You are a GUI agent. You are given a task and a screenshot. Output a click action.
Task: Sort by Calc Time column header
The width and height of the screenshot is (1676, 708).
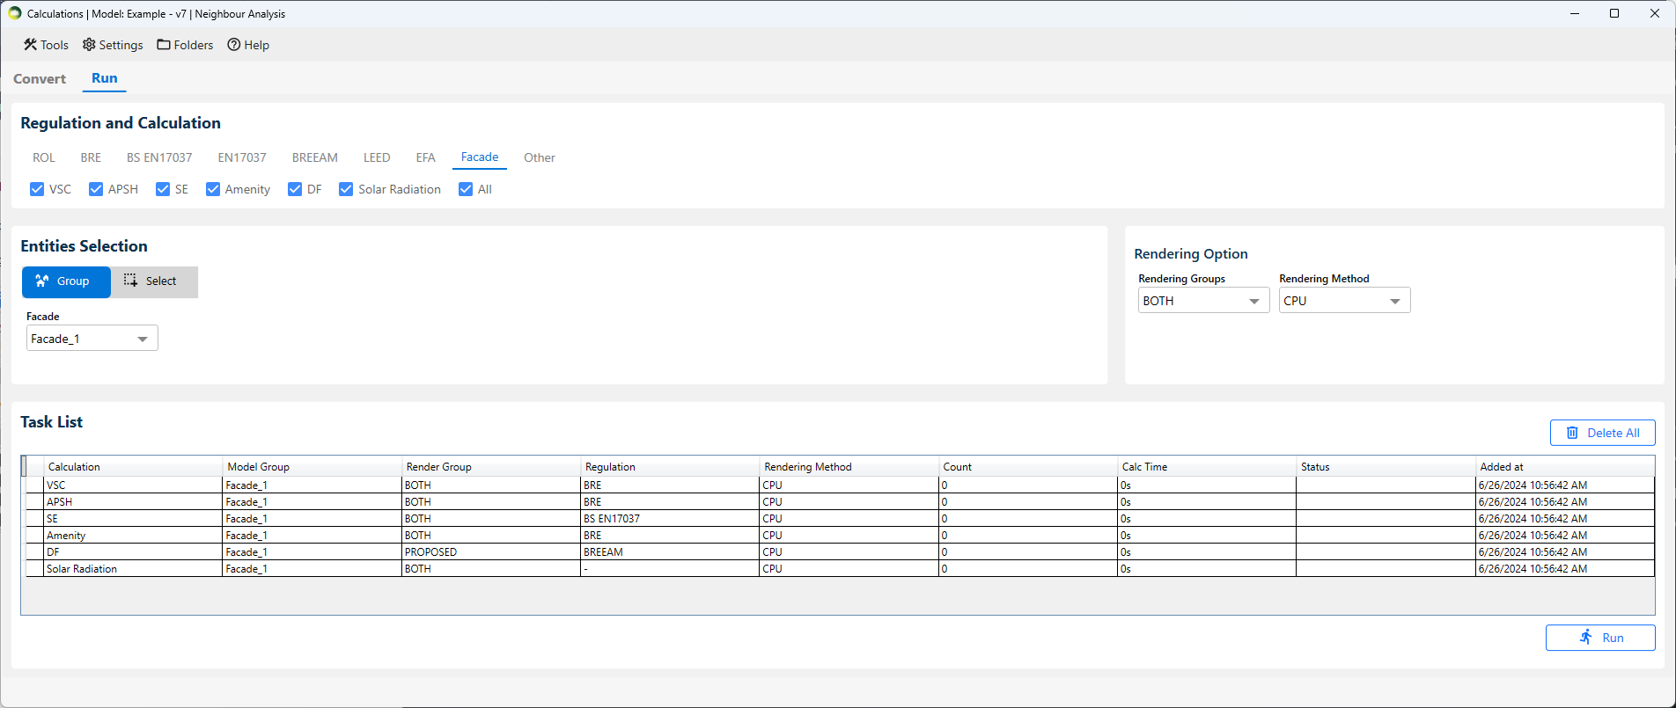point(1144,467)
